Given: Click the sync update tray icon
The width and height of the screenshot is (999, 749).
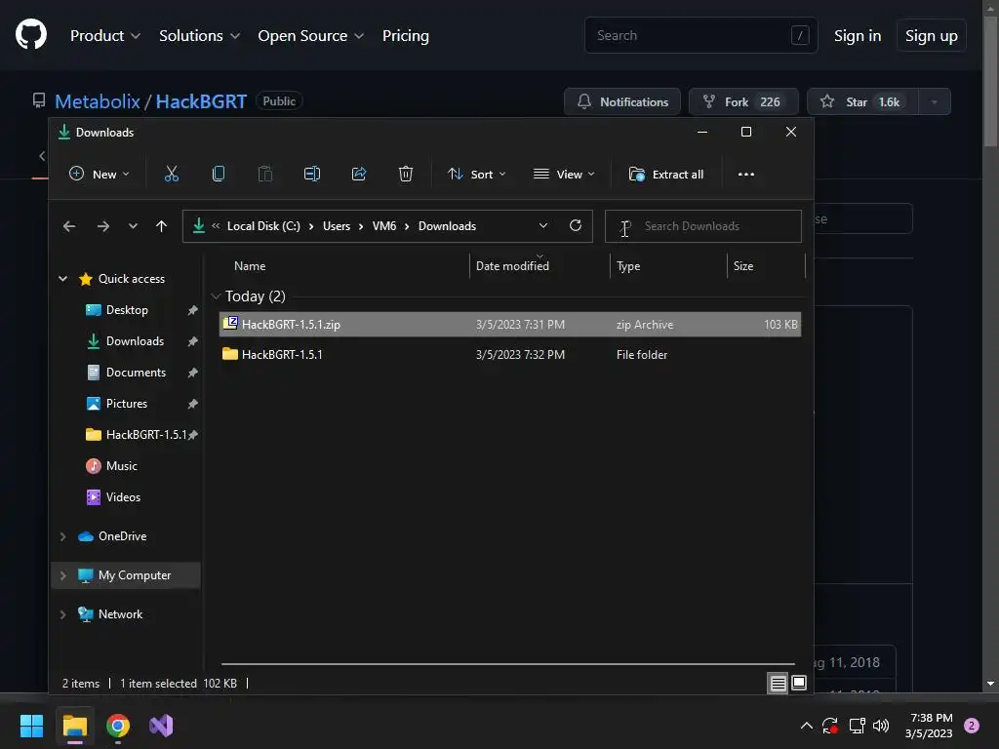Looking at the screenshot, I should coord(830,726).
